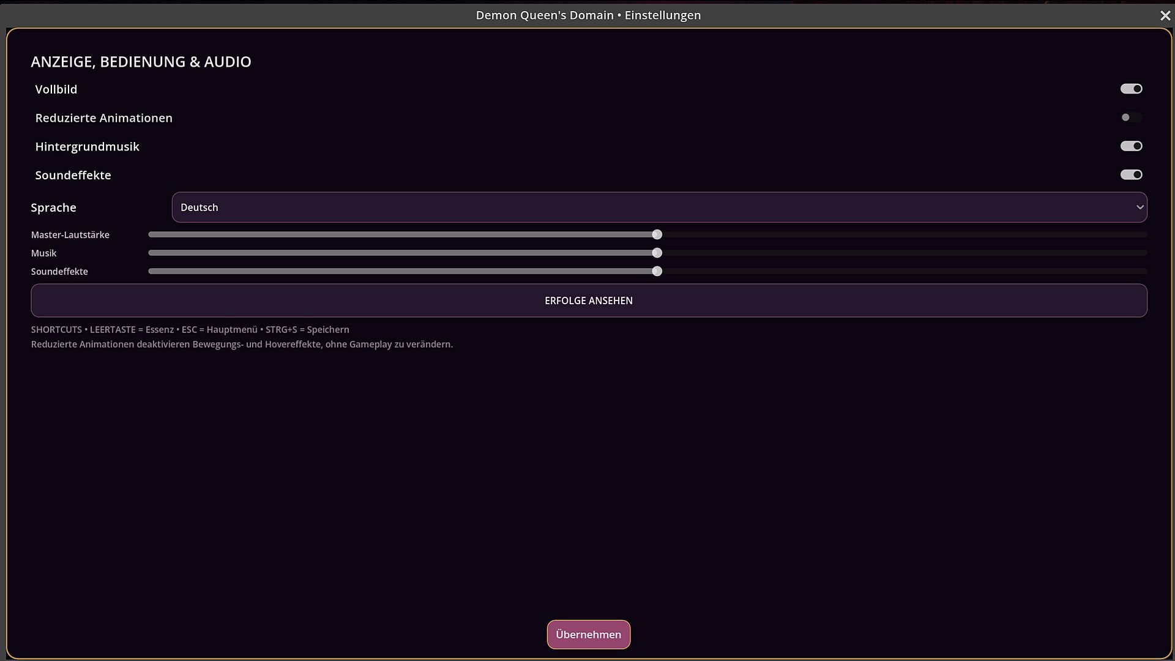The image size is (1175, 661).
Task: Click the Hintergrundmusik option label
Action: pos(88,147)
